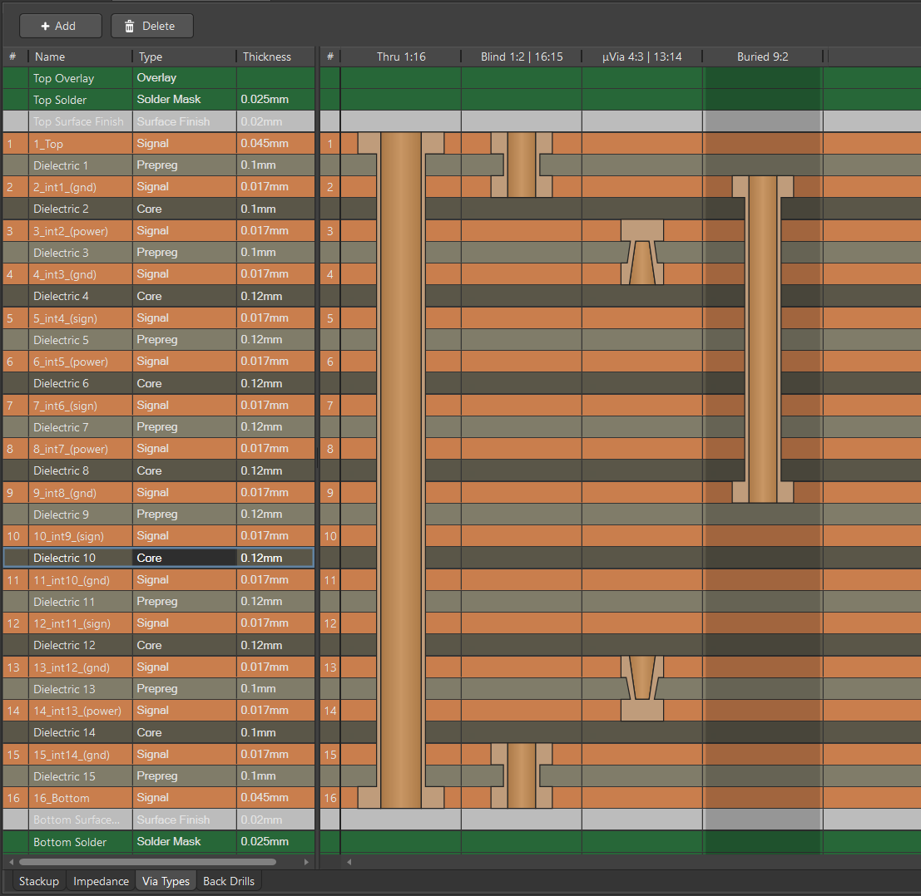Viewport: 921px width, 896px height.
Task: Switch to the Back Drills tab
Action: coord(228,880)
